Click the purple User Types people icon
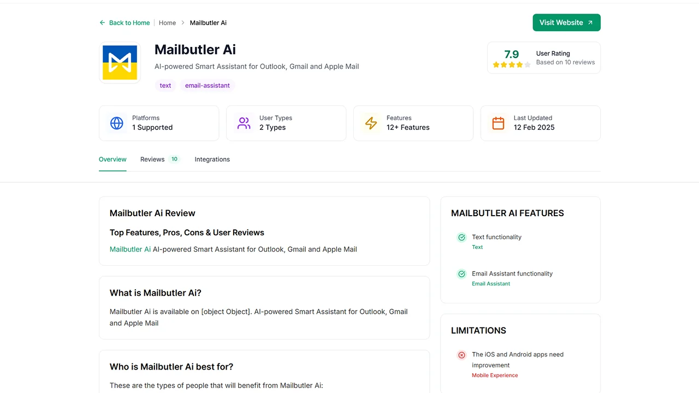Image resolution: width=699 pixels, height=393 pixels. [x=244, y=123]
